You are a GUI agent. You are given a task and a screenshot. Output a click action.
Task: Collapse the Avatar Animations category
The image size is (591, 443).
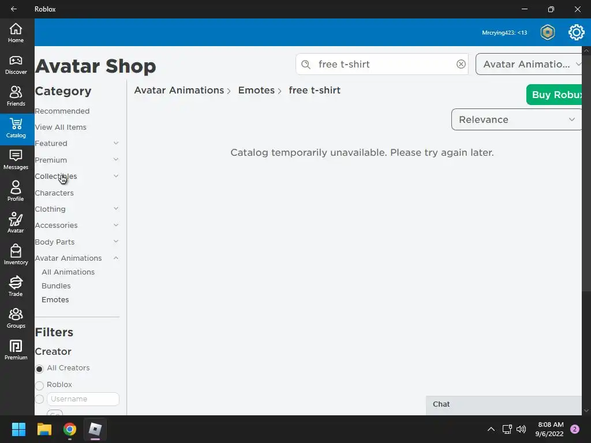pos(116,258)
